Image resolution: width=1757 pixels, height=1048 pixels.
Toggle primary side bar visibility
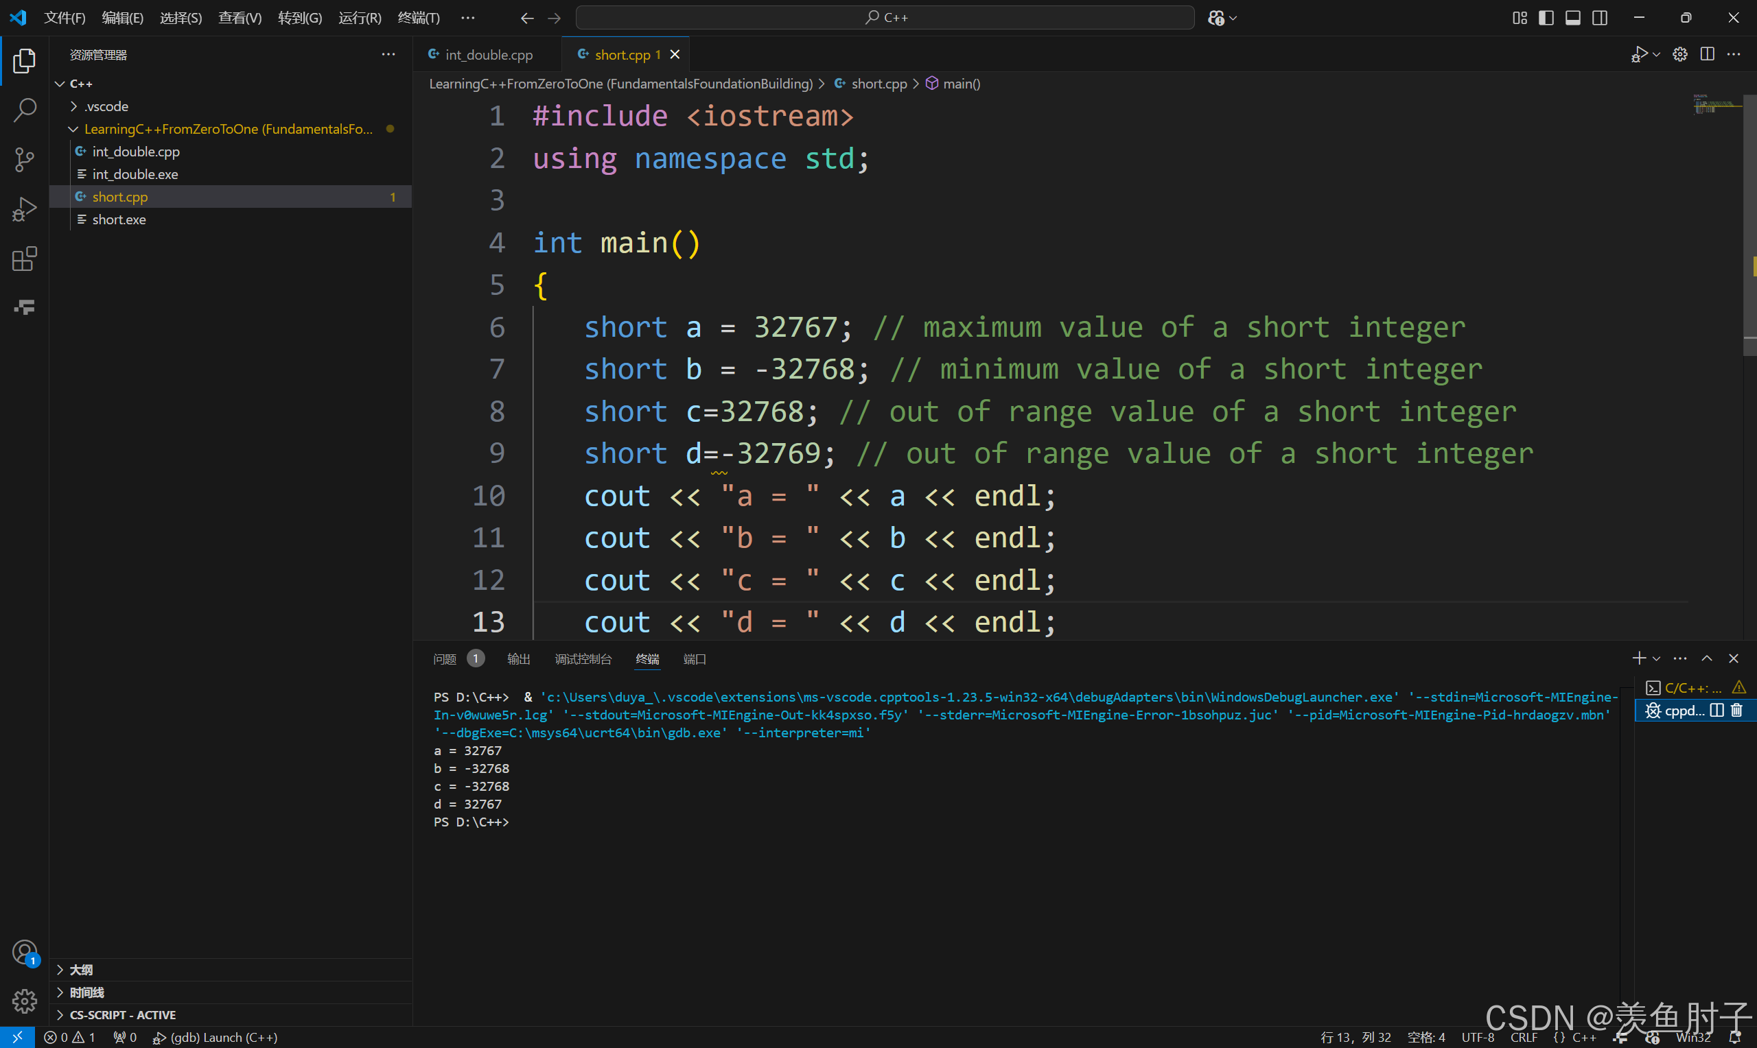pos(1546,18)
